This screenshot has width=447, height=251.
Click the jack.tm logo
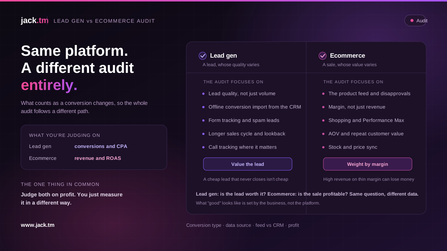[35, 20]
